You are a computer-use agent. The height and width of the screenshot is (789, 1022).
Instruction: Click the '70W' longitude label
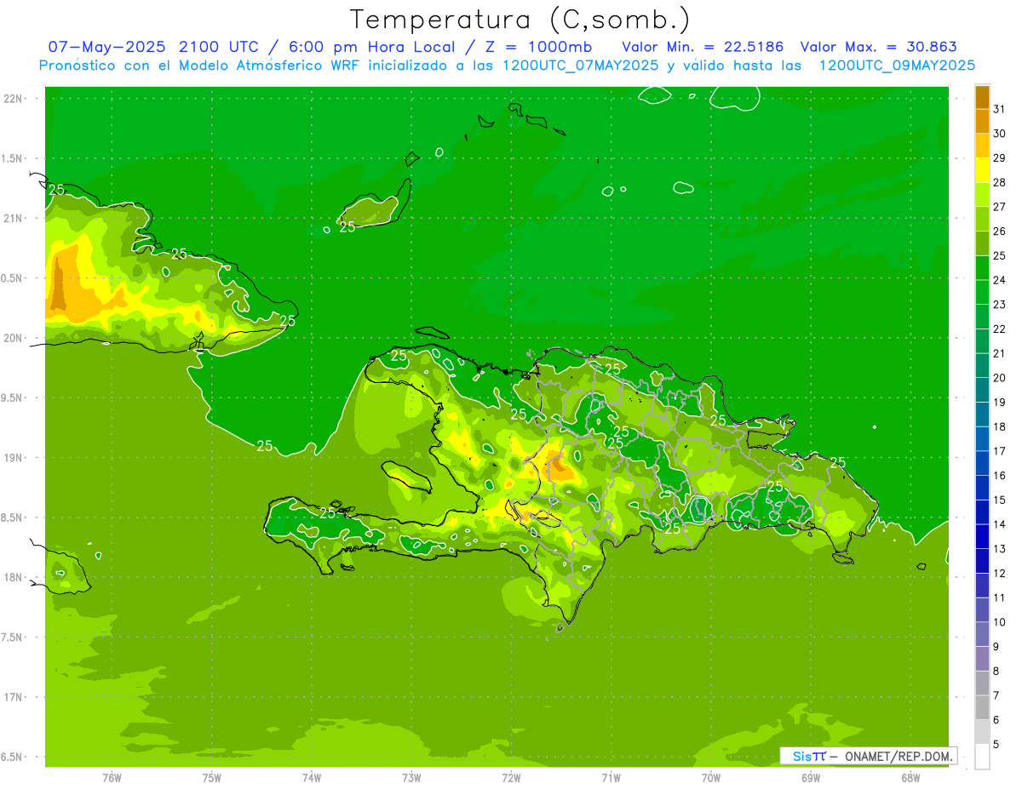711,778
